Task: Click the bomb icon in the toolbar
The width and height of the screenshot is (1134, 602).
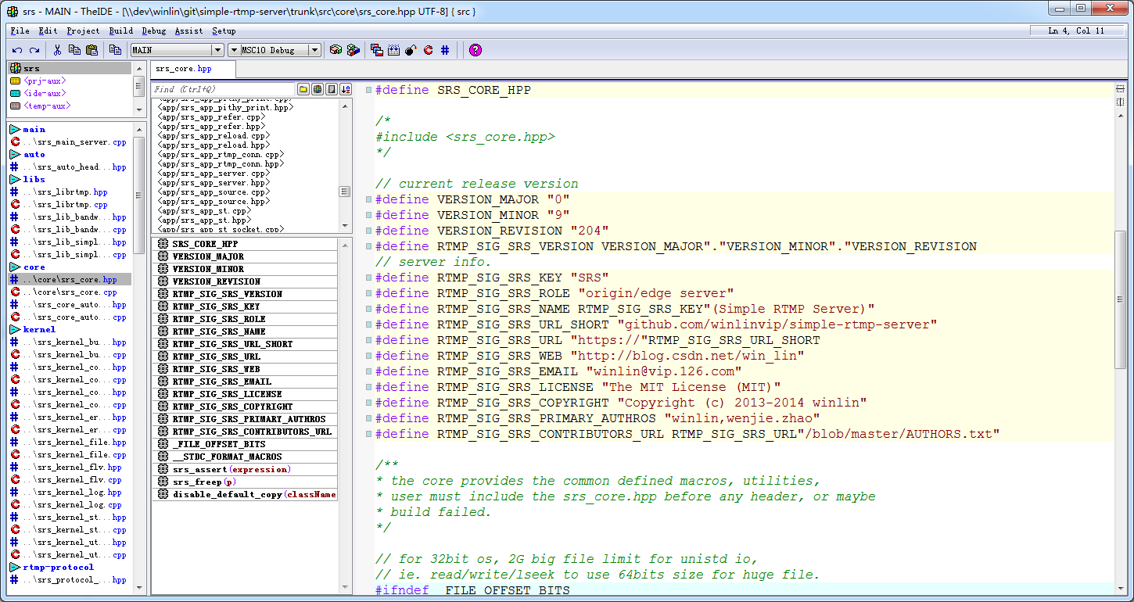Action: pyautogui.click(x=411, y=50)
